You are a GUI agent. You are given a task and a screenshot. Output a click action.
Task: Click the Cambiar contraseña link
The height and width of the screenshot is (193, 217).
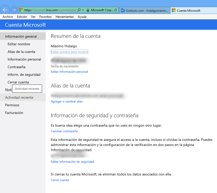(64, 131)
